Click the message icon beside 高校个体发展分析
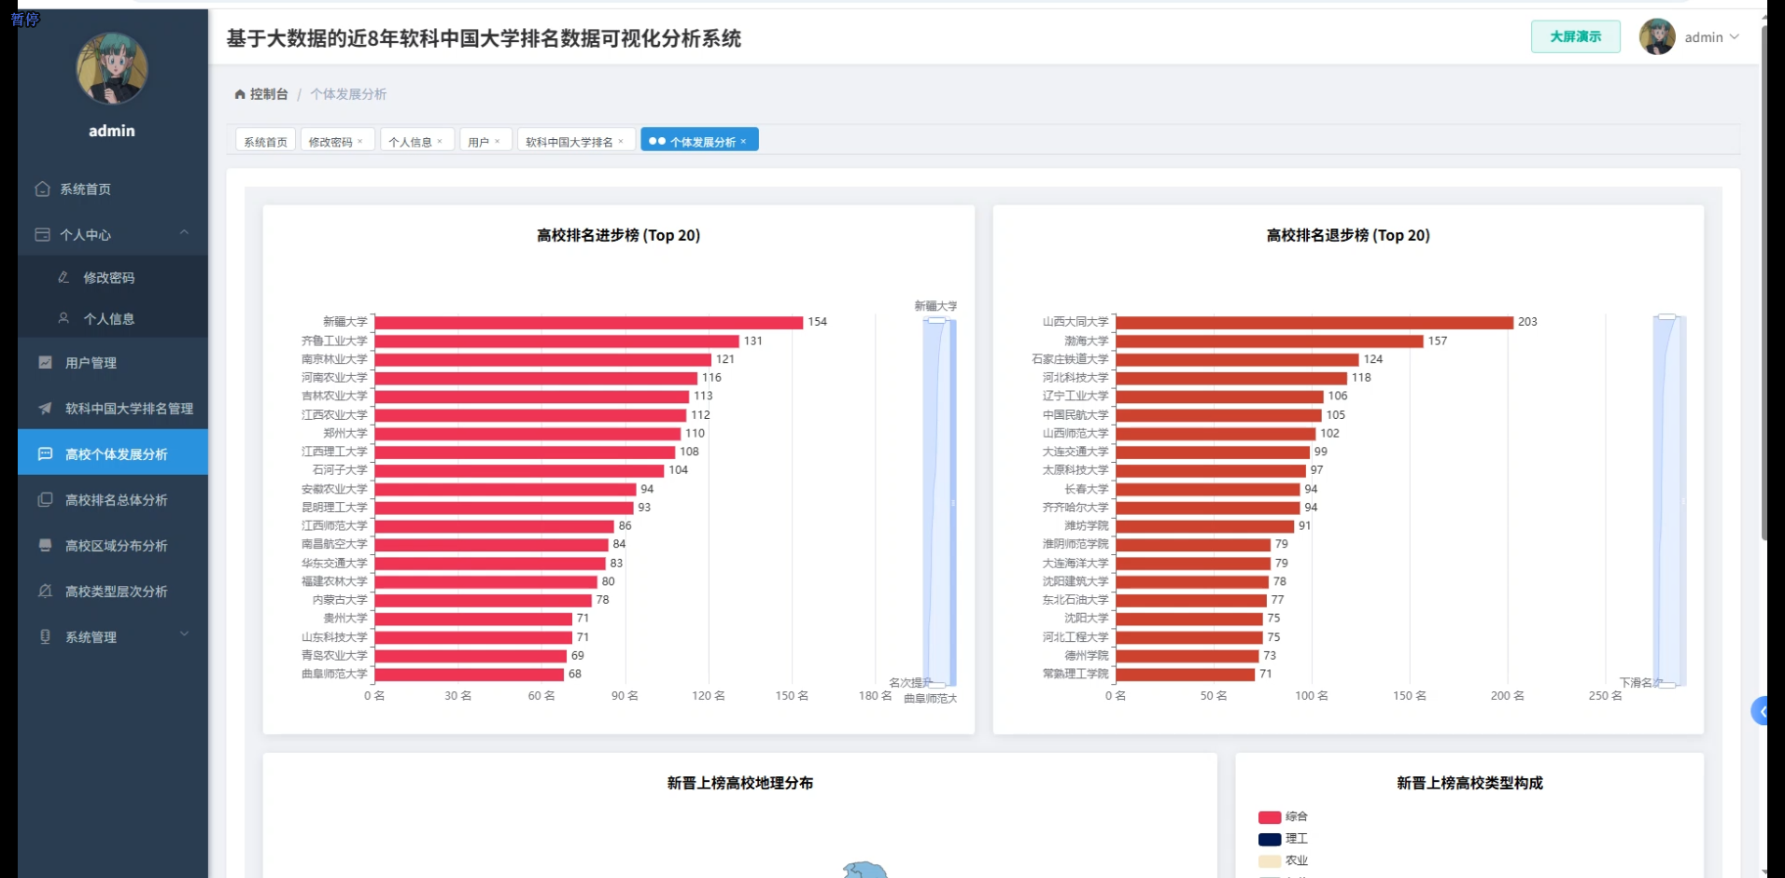 click(45, 453)
